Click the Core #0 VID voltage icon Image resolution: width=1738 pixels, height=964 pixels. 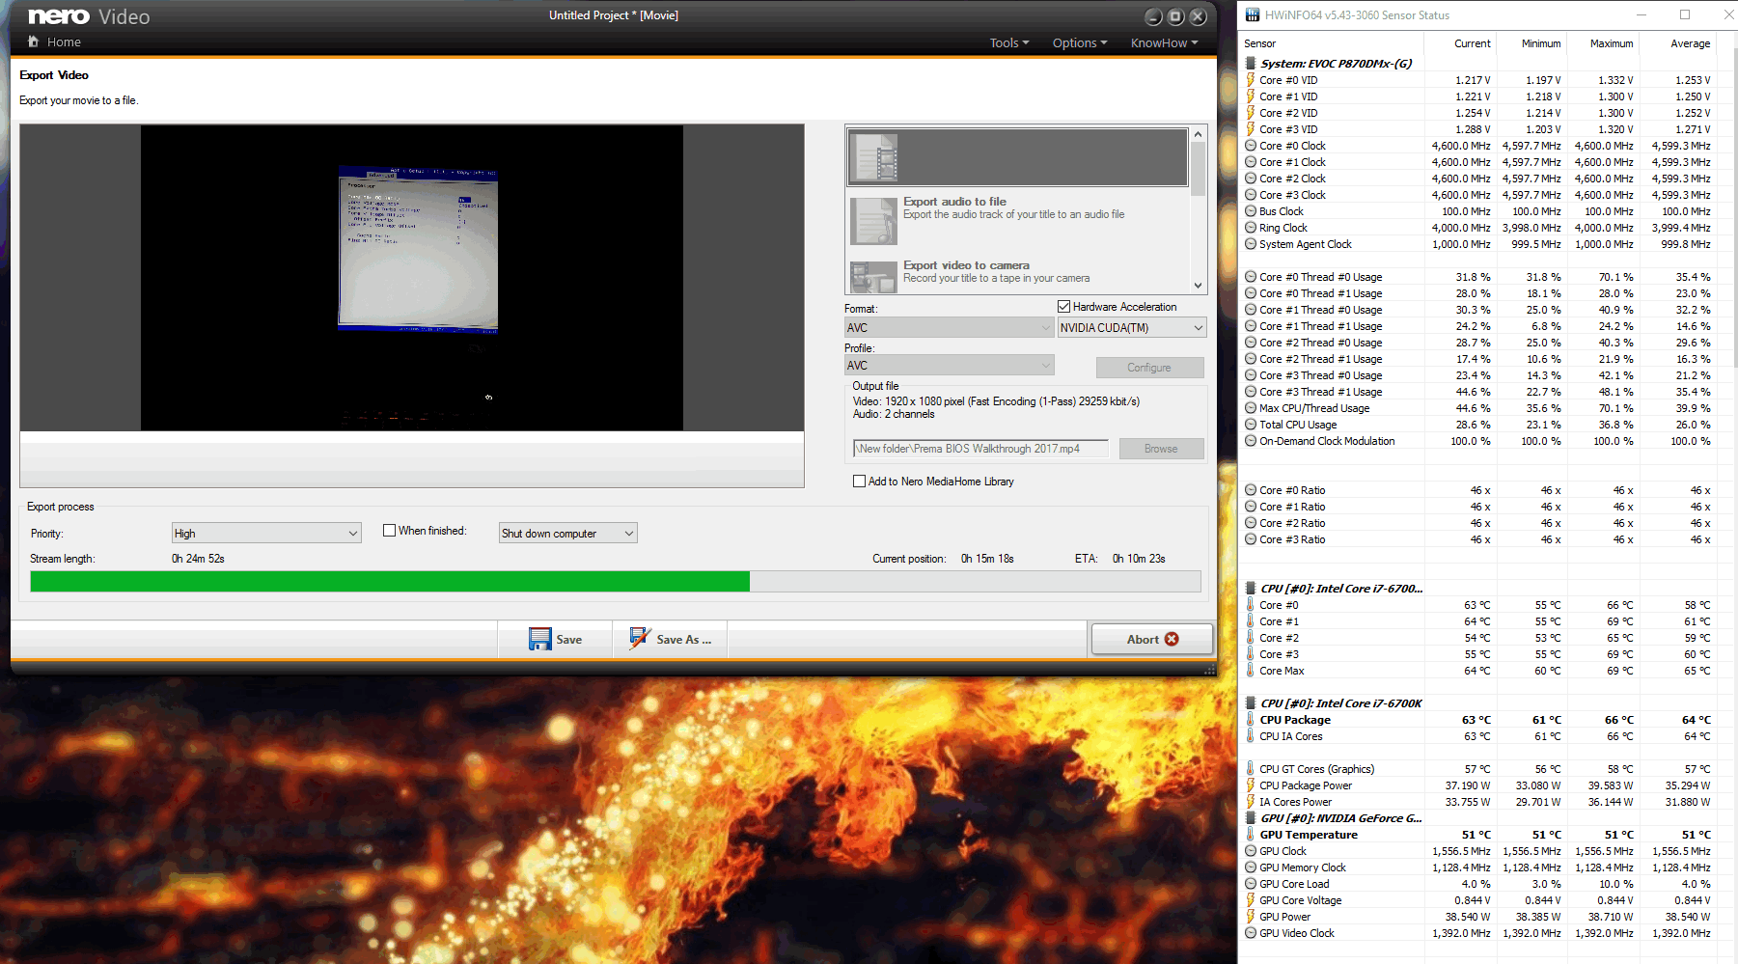click(1251, 80)
